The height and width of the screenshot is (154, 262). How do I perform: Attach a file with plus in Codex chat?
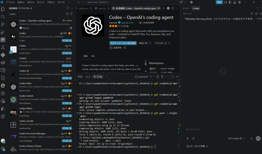coord(188,138)
